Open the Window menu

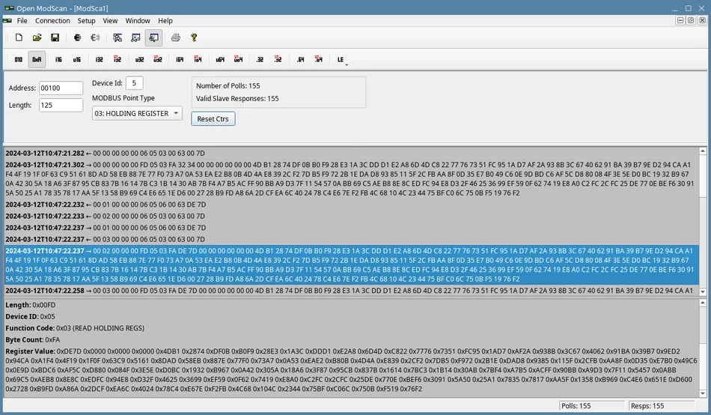pyautogui.click(x=138, y=21)
